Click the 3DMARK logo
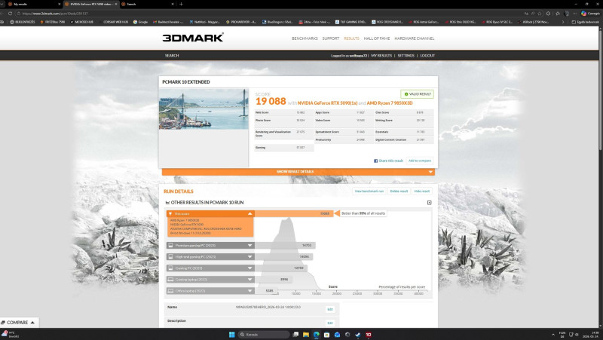 click(x=193, y=38)
